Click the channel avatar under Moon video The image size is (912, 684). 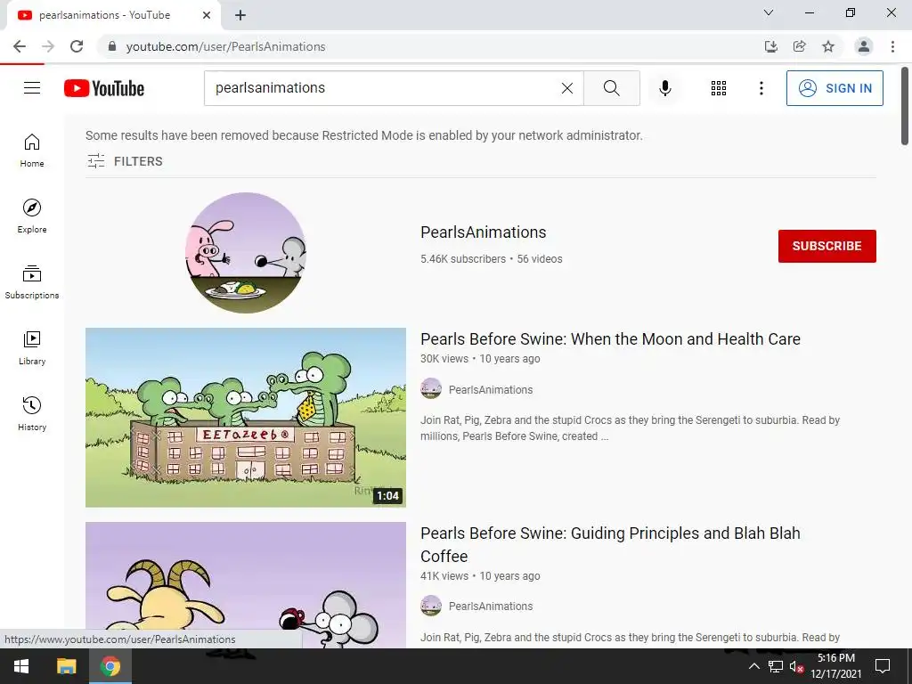431,388
